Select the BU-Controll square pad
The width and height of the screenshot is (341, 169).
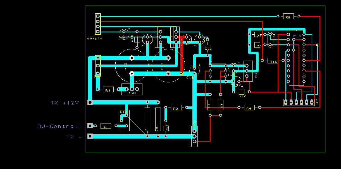(x=90, y=126)
